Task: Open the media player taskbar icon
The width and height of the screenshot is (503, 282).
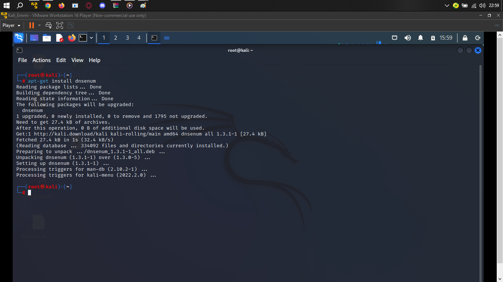Action: pos(130,6)
